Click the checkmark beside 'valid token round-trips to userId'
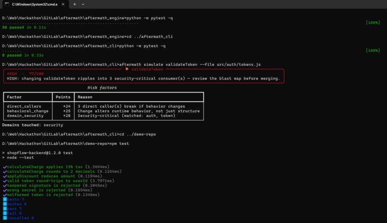The height and width of the screenshot is (223, 387). 5,181
